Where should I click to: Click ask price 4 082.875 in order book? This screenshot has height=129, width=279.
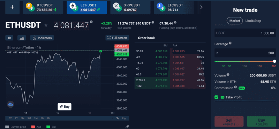click(x=179, y=51)
